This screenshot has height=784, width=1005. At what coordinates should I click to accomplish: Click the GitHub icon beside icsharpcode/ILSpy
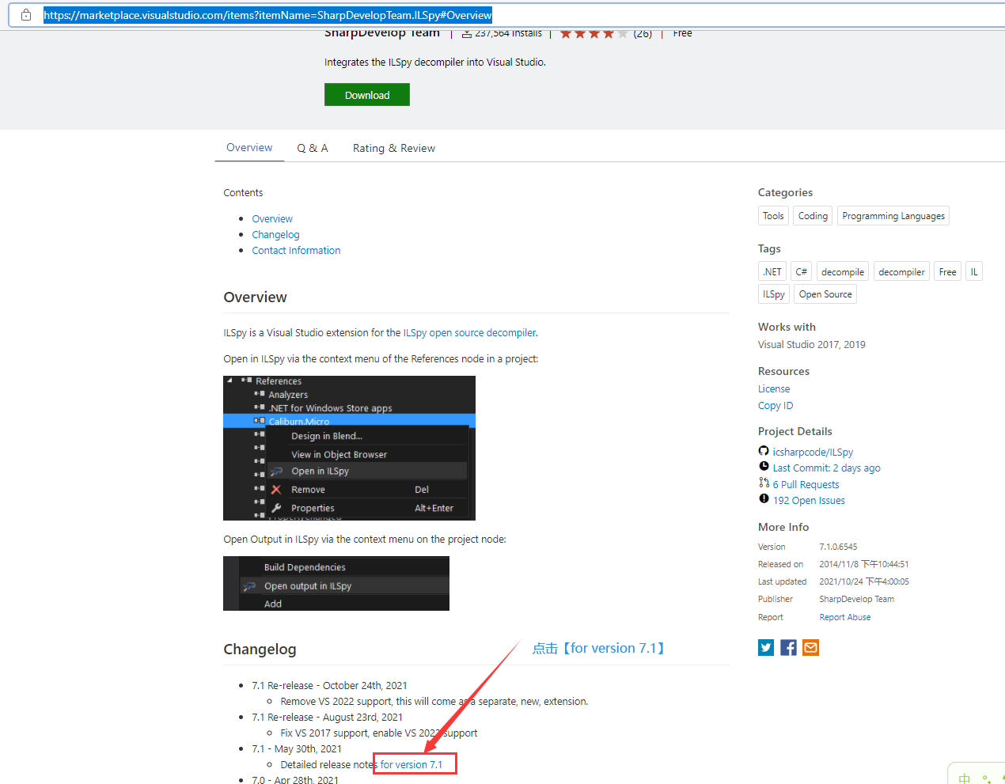[764, 451]
